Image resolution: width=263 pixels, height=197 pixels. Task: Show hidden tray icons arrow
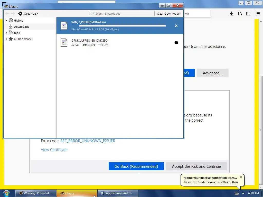pyautogui.click(x=243, y=193)
